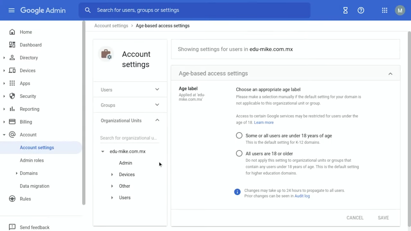Viewport: 411px width, 231px height.
Task: Click the Google Admin logo
Action: coord(43,10)
